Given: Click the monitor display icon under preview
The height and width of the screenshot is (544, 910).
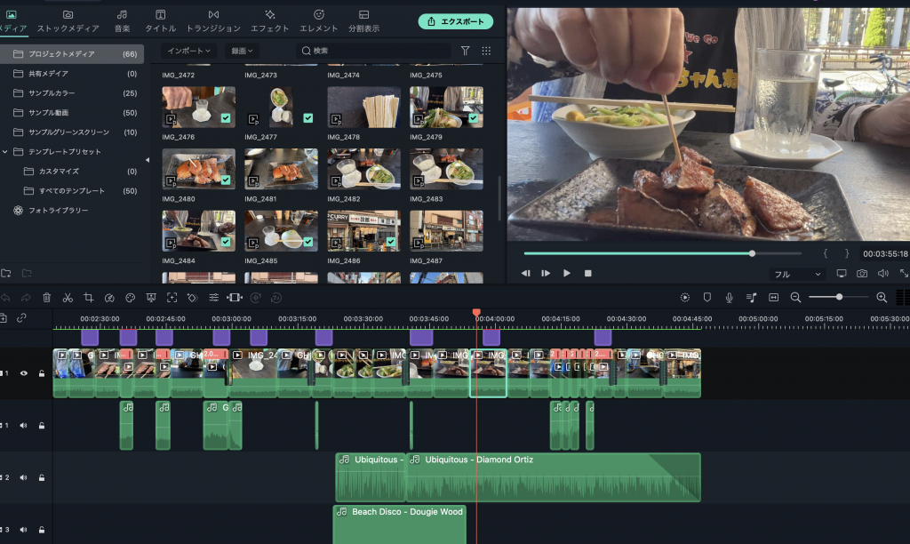Looking at the screenshot, I should tap(842, 274).
